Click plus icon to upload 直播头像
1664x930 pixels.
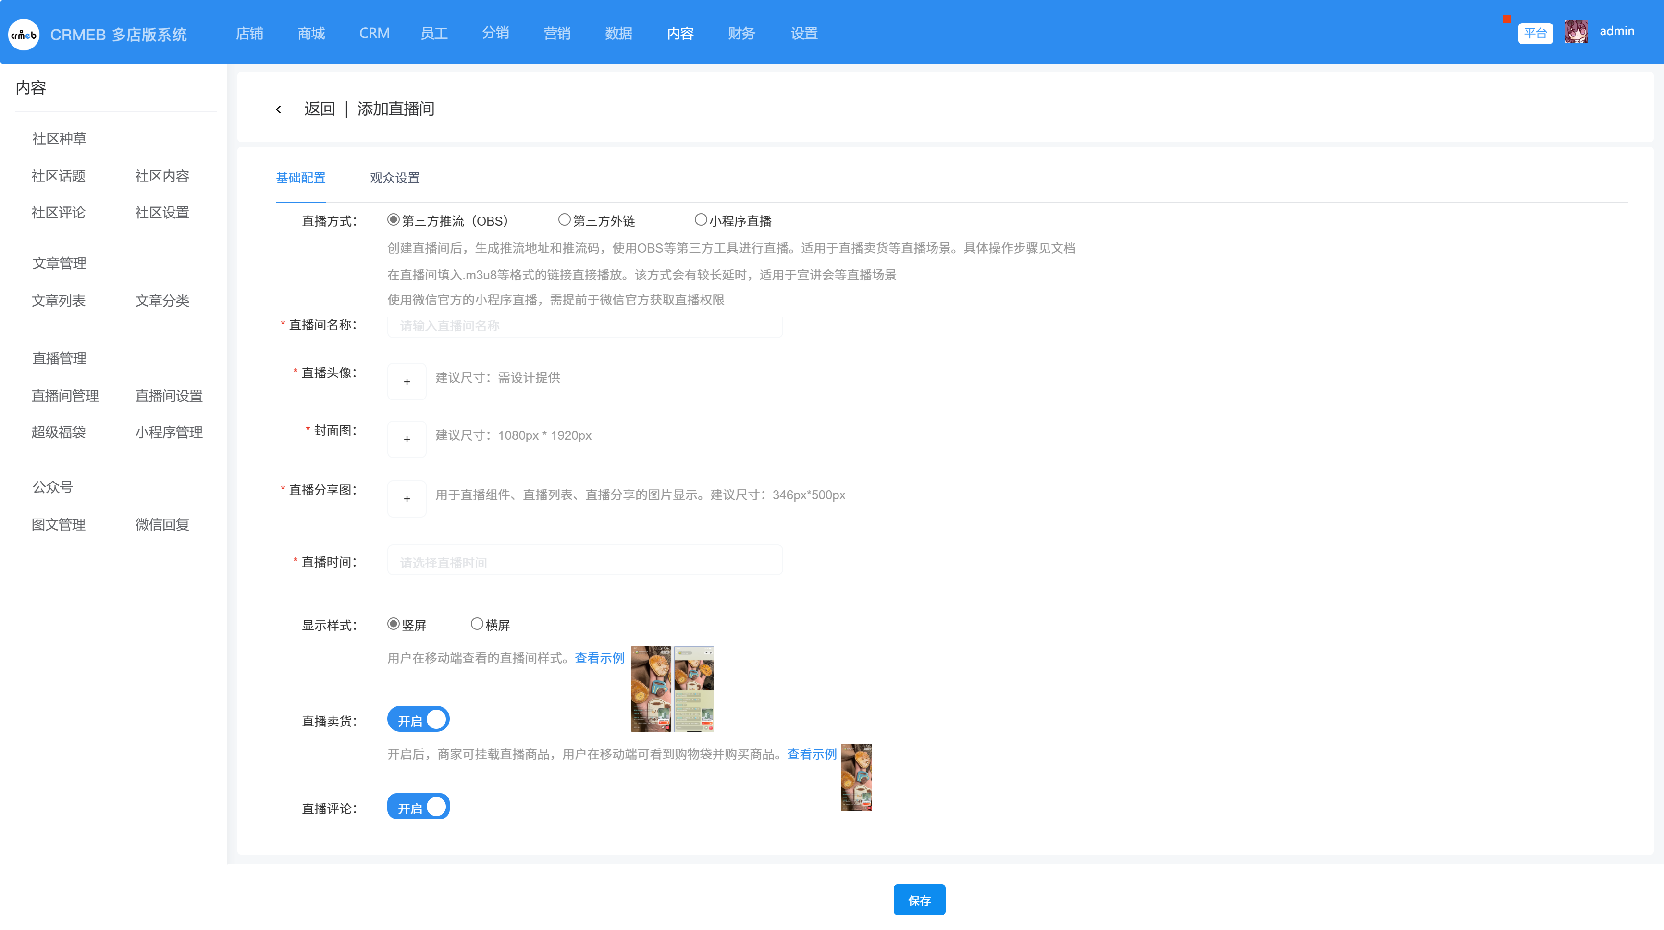pyautogui.click(x=407, y=381)
